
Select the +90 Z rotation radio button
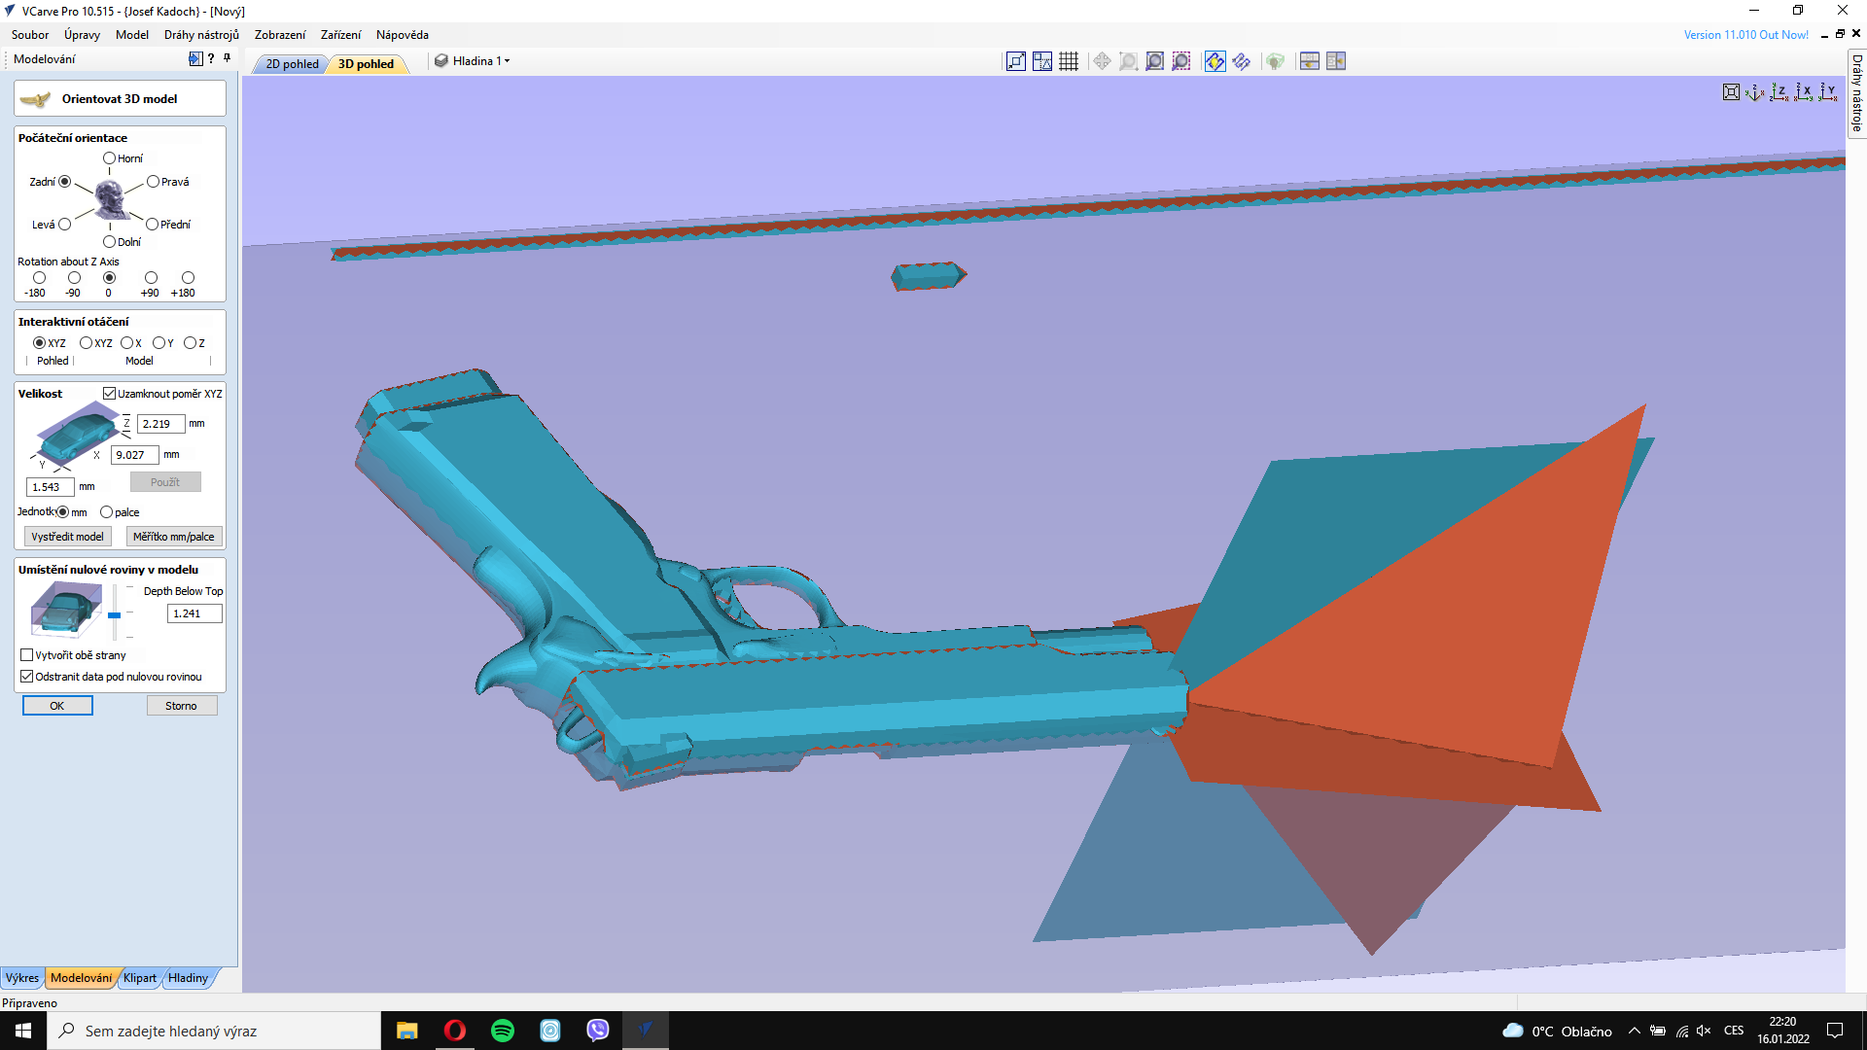[151, 278]
